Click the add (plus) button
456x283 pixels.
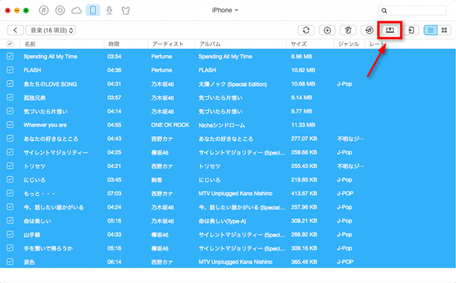327,30
